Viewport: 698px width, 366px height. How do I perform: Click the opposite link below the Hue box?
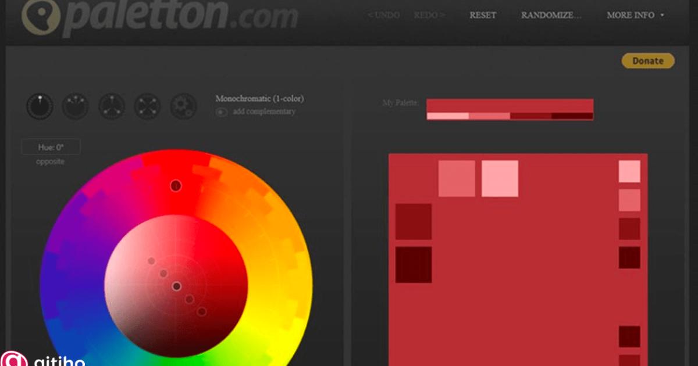50,162
